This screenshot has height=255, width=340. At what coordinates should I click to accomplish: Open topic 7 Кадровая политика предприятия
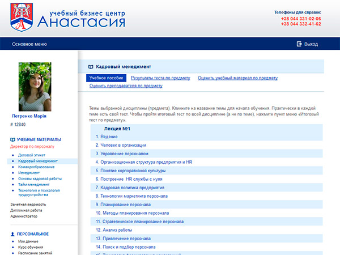click(x=133, y=188)
